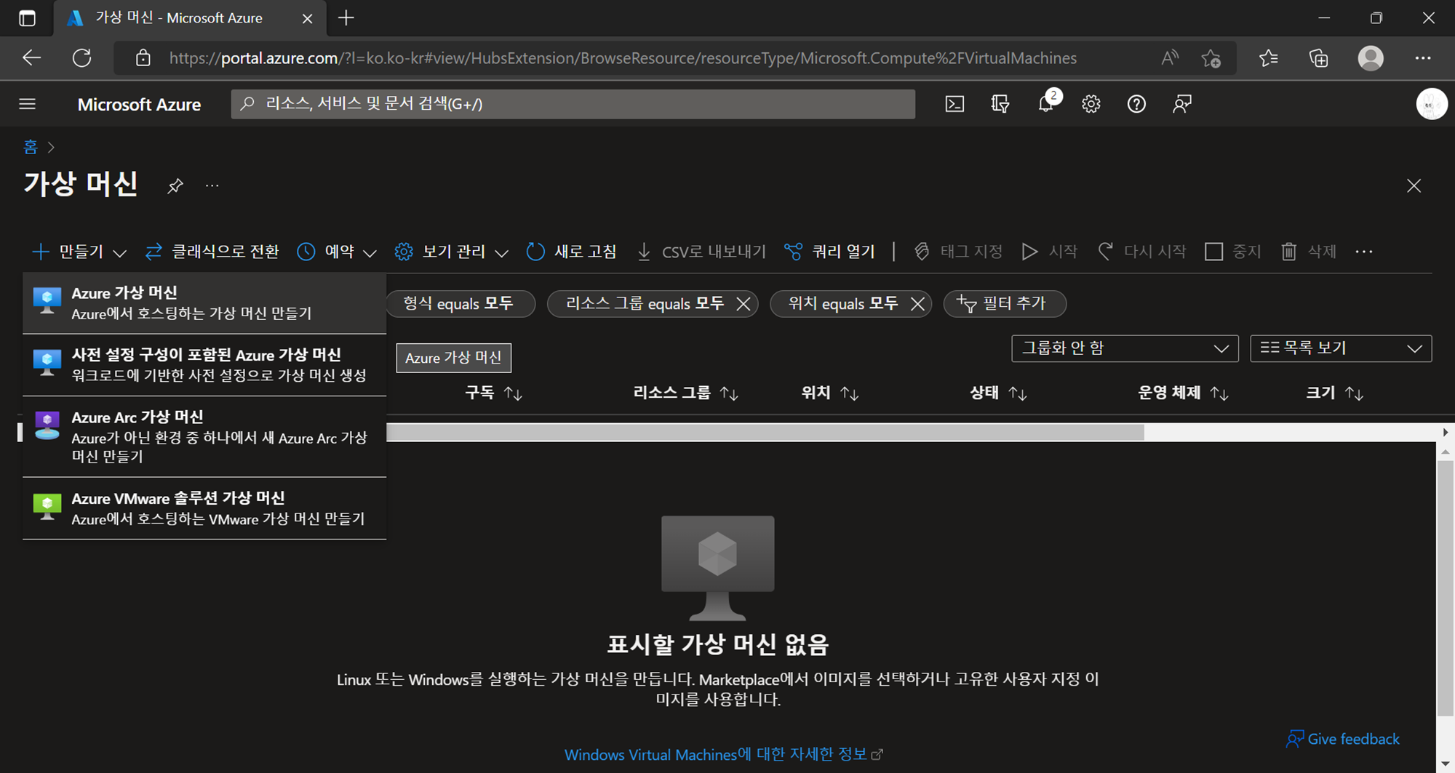Open Edge Settings and more menu
This screenshot has width=1455, height=773.
[x=1423, y=58]
